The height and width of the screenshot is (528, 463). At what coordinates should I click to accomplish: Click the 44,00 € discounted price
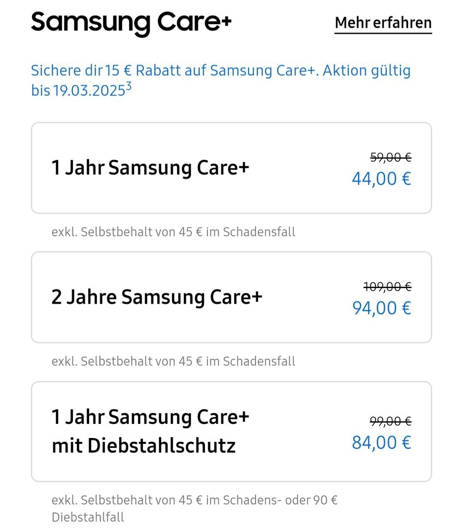click(381, 178)
